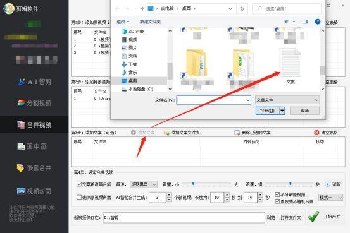Image resolution: width=350 pixels, height=233 pixels.
Task: Toggle 不分解原视频 checkbox
Action: pyautogui.click(x=277, y=194)
